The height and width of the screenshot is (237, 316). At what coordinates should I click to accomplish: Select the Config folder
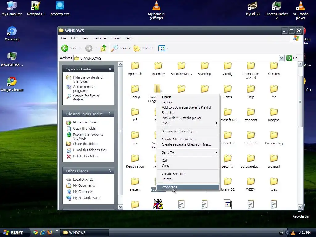227,69
